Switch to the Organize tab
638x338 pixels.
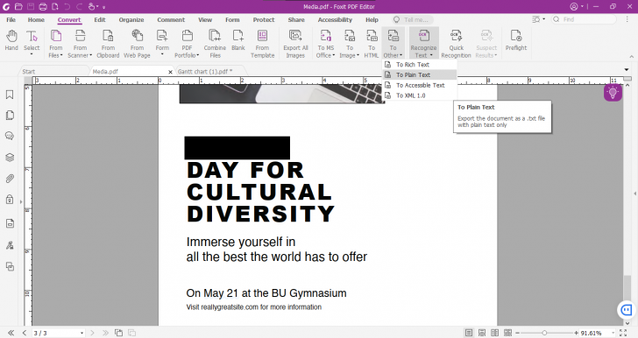click(x=131, y=19)
